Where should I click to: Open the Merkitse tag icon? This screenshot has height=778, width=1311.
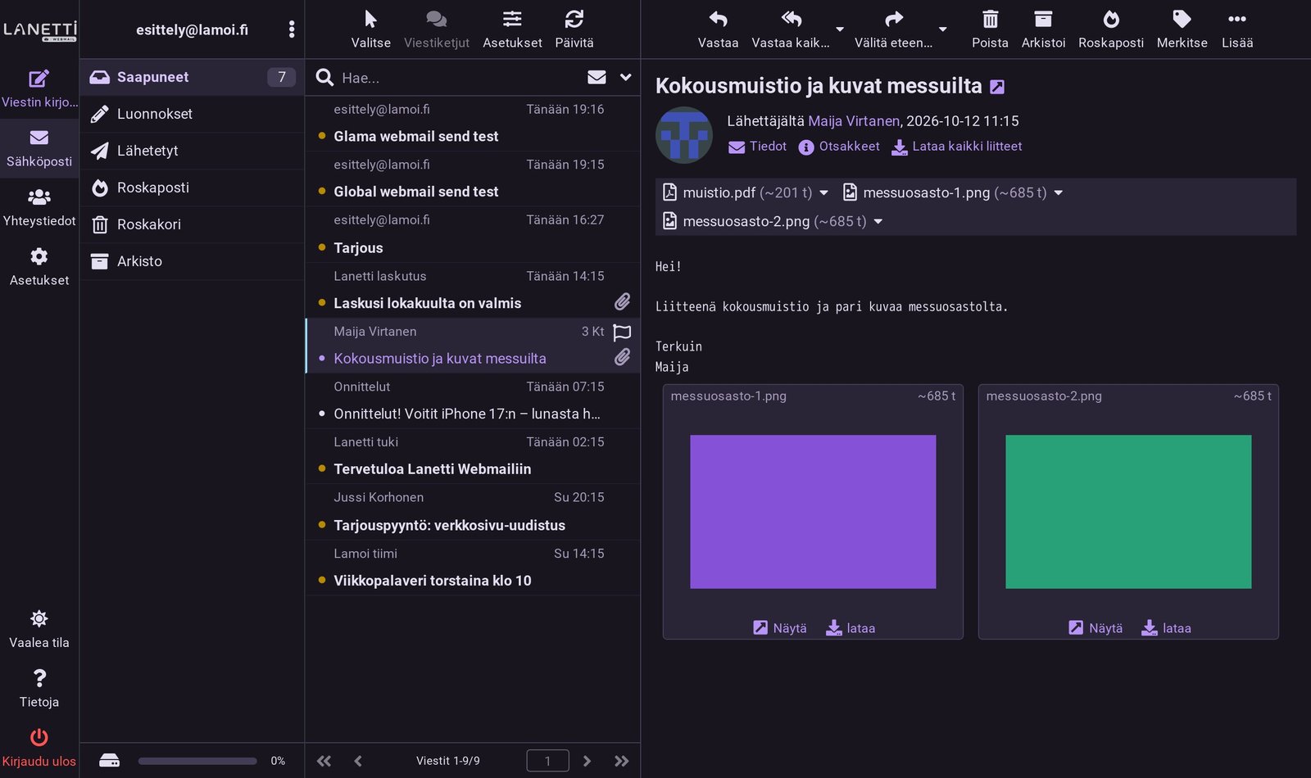click(1182, 19)
